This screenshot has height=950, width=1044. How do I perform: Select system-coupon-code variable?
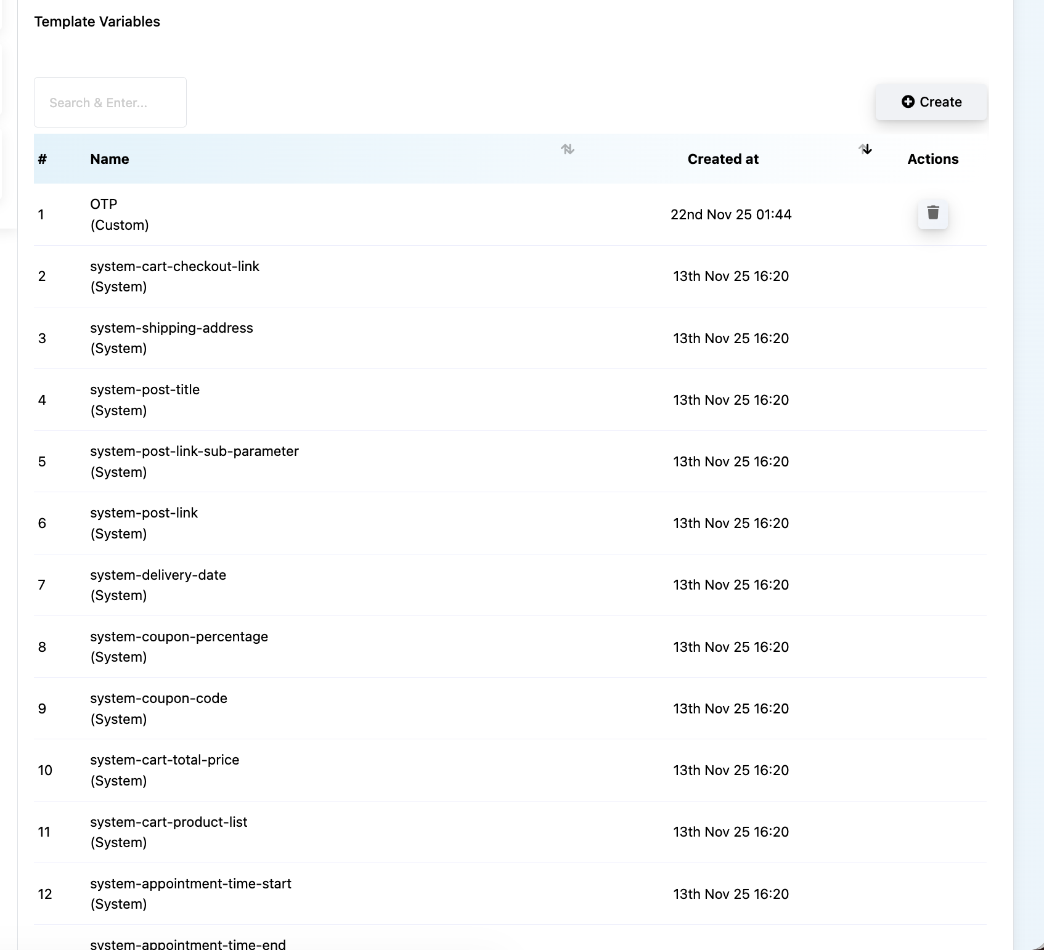click(158, 699)
